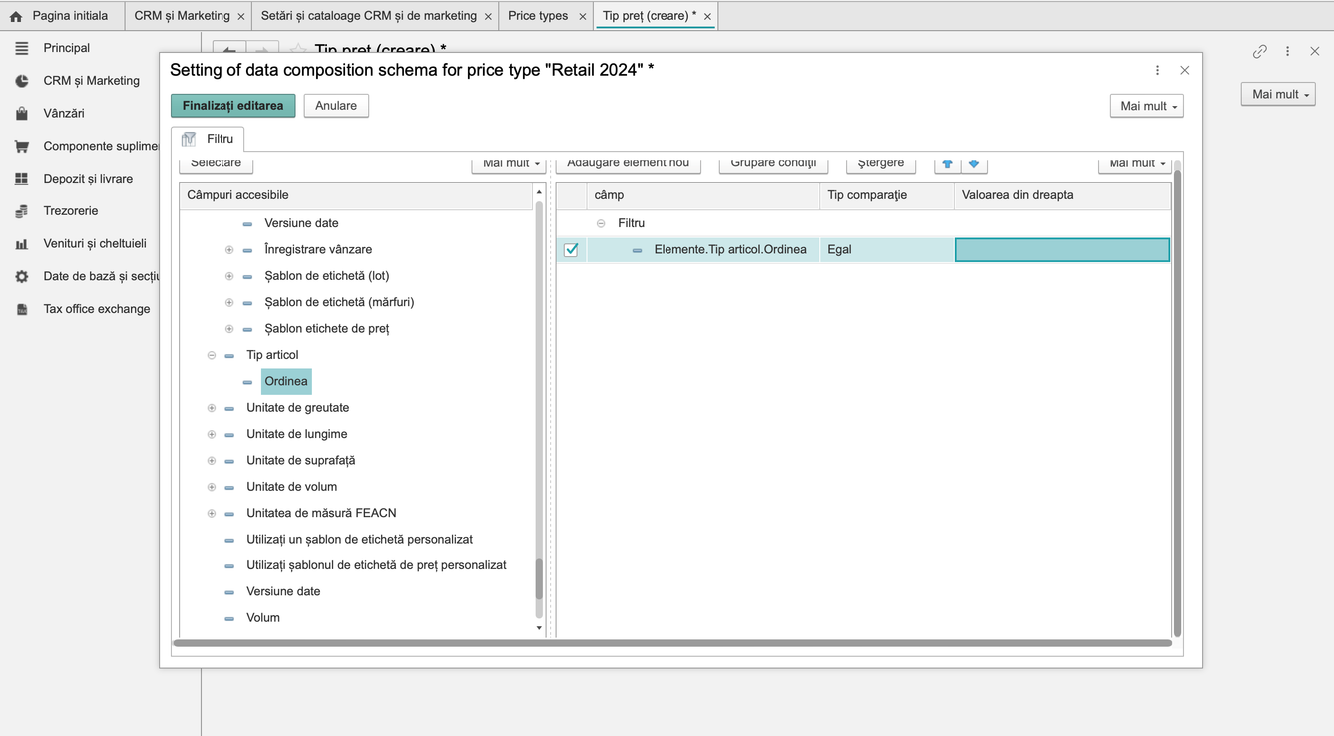Viewport: 1334px width, 736px height.
Task: Click the home icon beside Pagina initiala
Action: coord(15,16)
